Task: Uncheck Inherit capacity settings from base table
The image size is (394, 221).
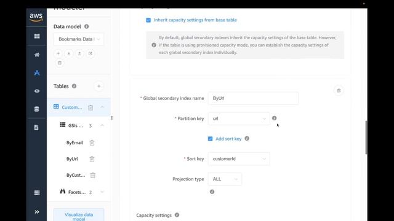Action: (x=148, y=20)
